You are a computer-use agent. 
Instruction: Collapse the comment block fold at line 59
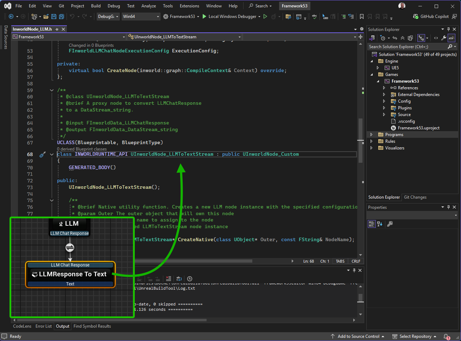tap(52, 90)
